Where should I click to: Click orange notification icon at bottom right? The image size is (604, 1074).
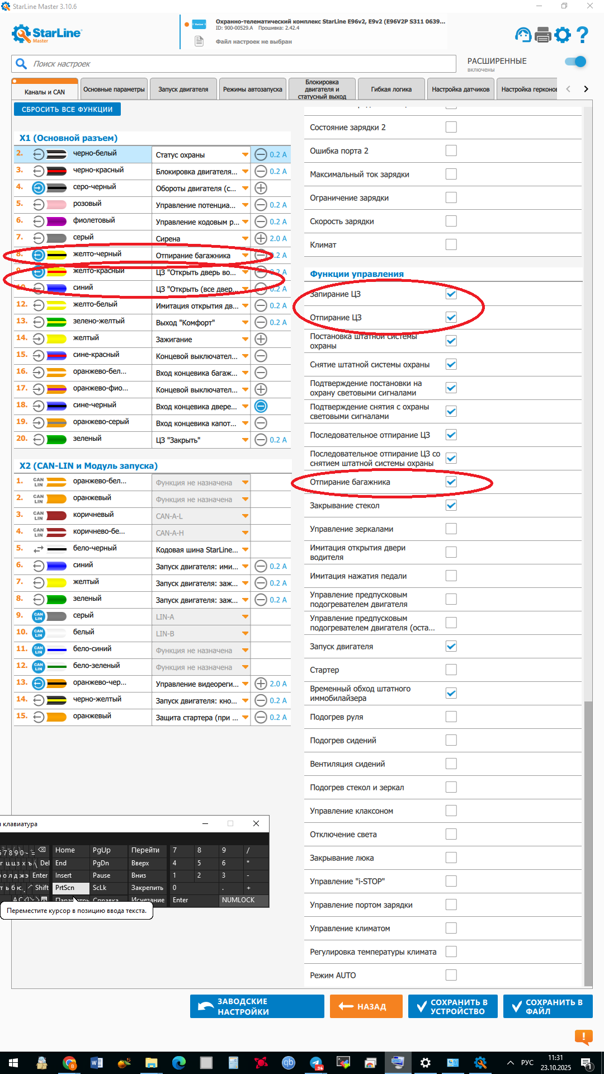[x=583, y=1038]
